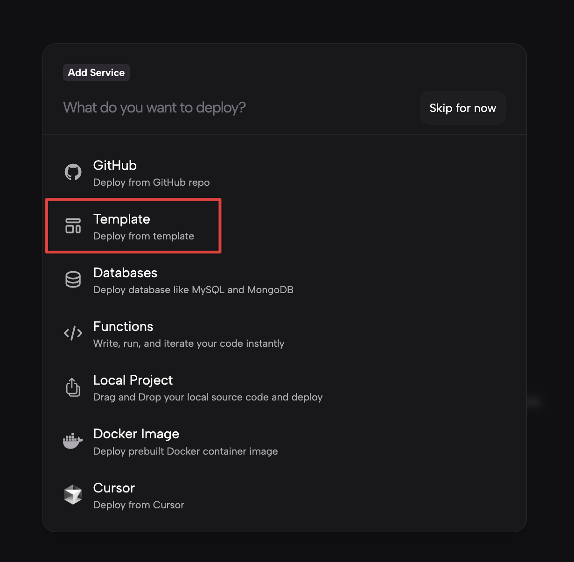The height and width of the screenshot is (562, 574).
Task: Click the Functions code brackets icon
Action: 73,333
